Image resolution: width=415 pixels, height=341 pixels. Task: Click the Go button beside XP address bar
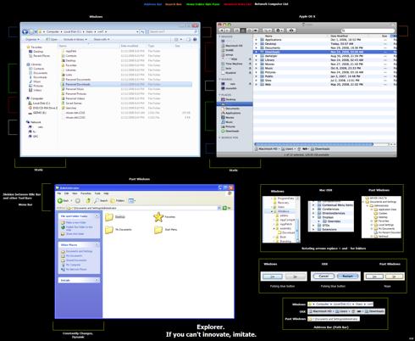[227, 208]
